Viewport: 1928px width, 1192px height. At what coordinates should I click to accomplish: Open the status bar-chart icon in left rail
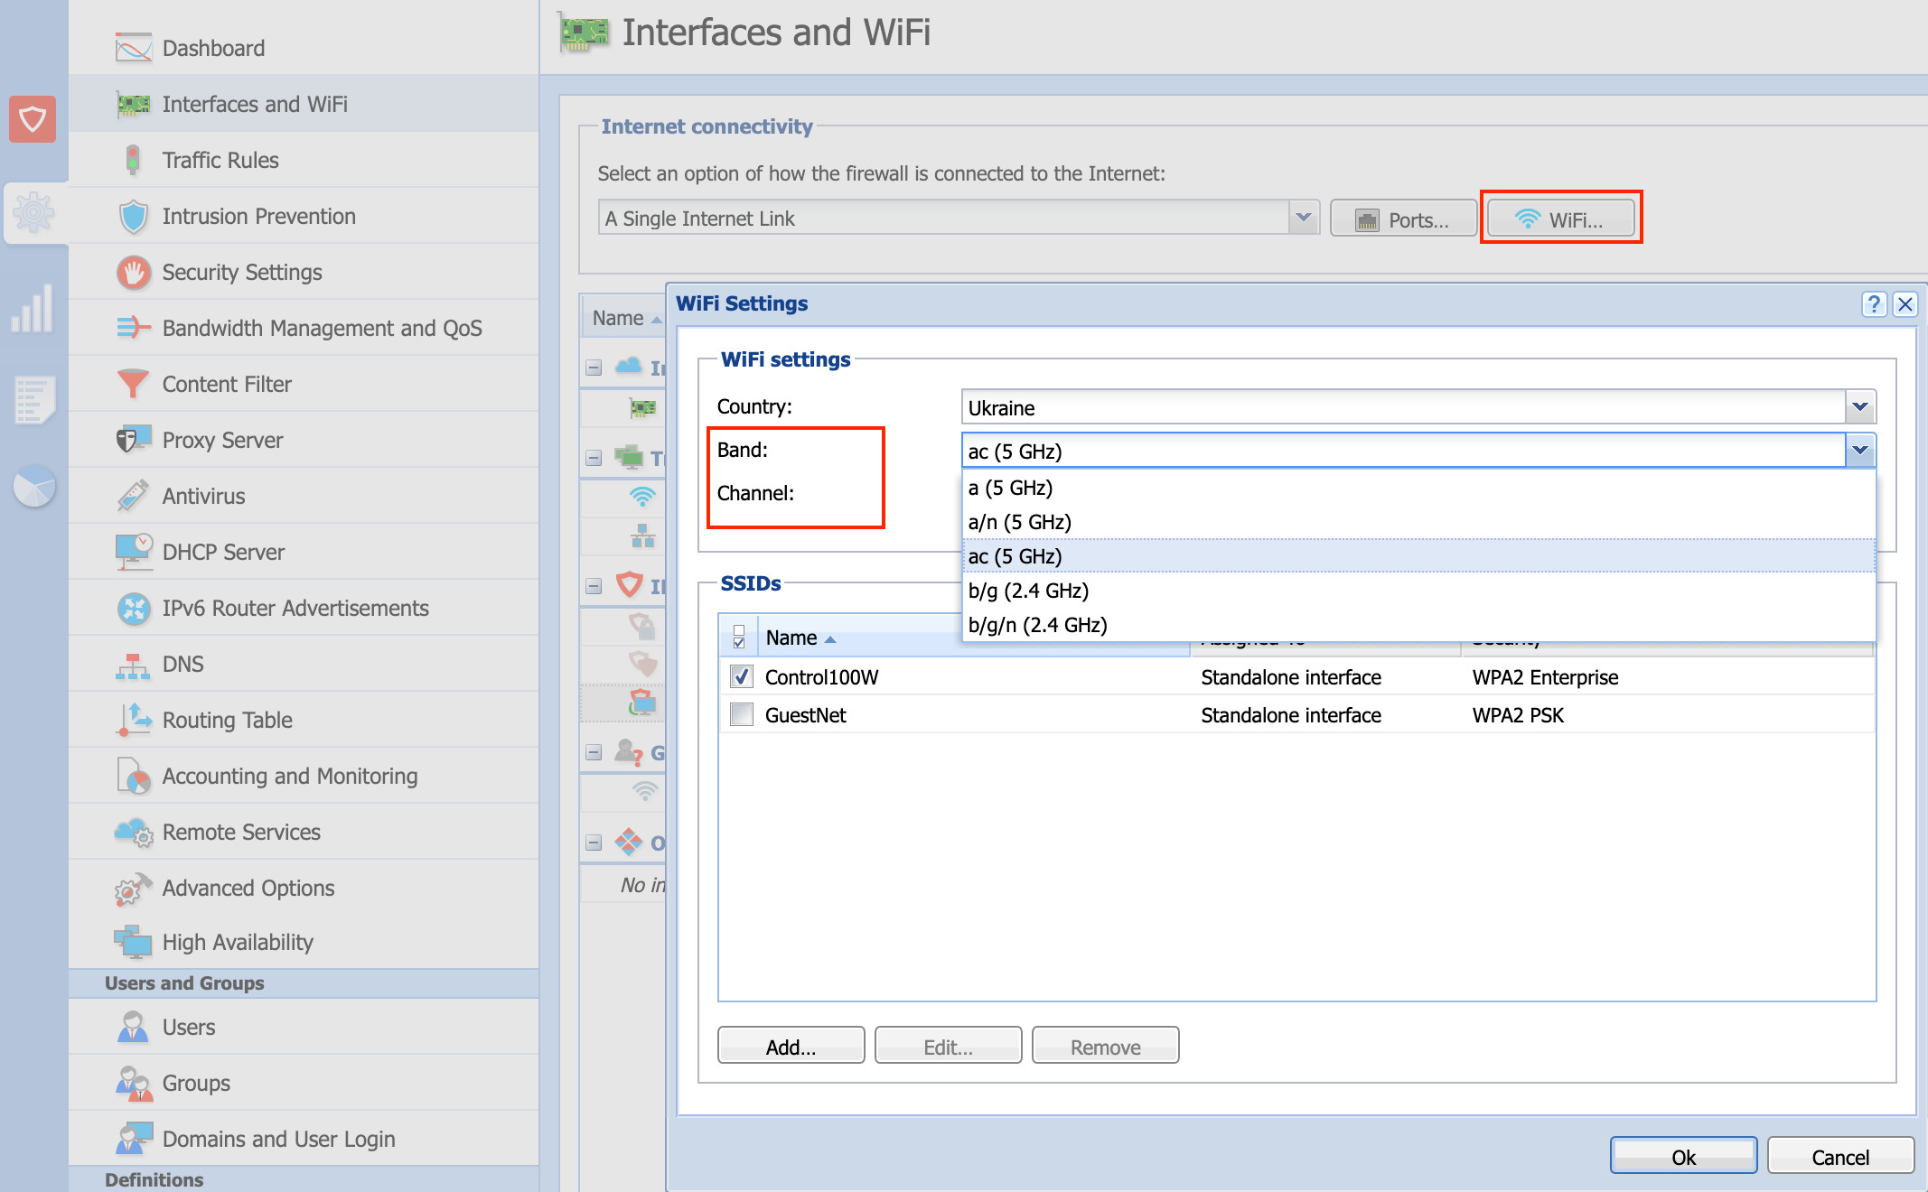[33, 309]
